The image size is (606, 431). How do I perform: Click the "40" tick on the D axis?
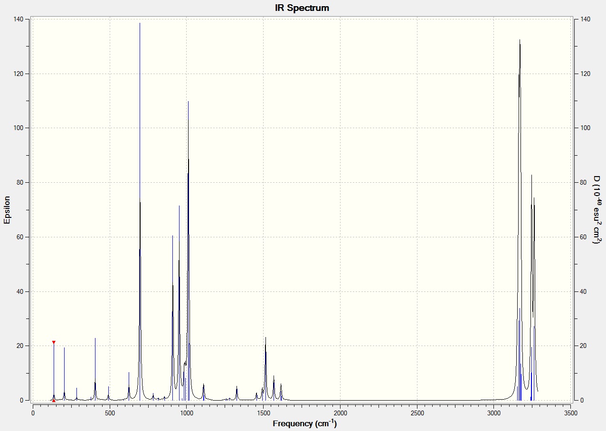click(582, 291)
